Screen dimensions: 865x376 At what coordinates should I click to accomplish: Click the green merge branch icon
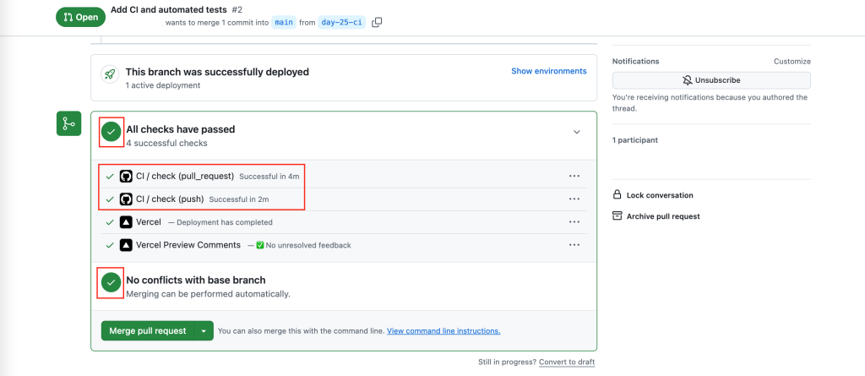coord(69,123)
